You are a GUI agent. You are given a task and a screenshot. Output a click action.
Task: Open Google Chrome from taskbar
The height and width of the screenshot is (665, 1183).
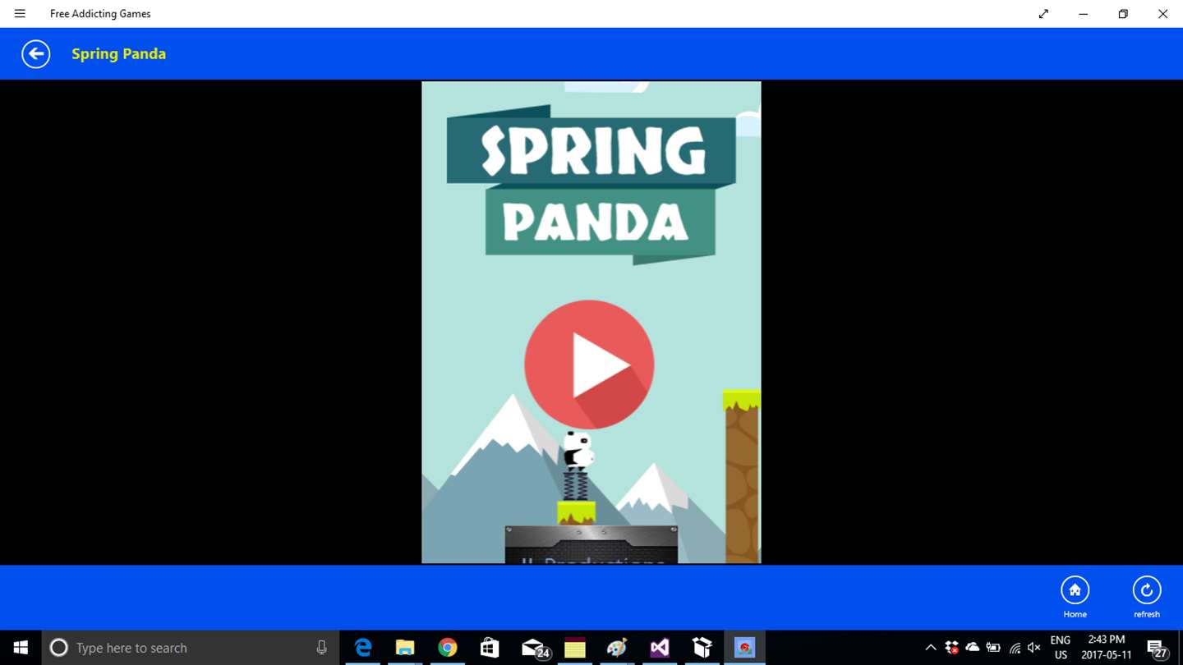(448, 648)
